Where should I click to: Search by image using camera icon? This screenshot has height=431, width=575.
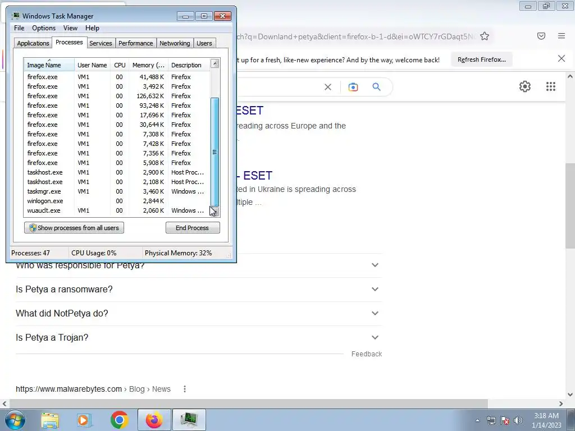point(353,87)
